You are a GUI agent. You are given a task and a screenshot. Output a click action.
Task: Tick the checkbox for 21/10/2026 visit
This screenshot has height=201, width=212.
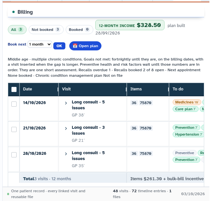pyautogui.click(x=14, y=129)
